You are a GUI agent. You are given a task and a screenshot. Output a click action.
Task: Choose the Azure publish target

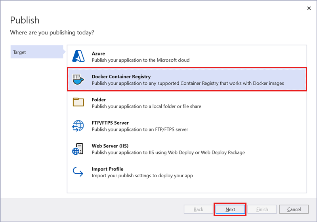(98, 54)
